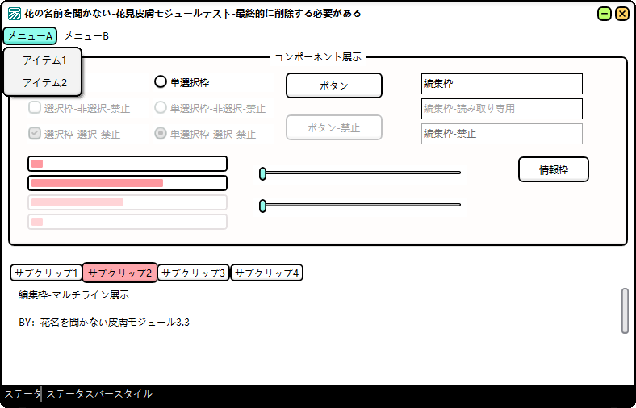Click the multiline edit box's vertical scrollbar
This screenshot has height=408, width=636.
tap(625, 310)
